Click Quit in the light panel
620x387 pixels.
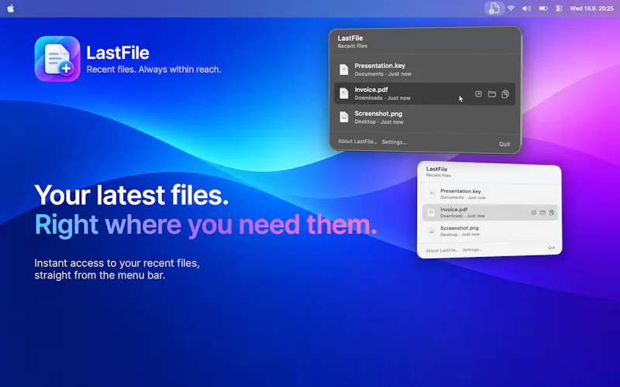(551, 248)
